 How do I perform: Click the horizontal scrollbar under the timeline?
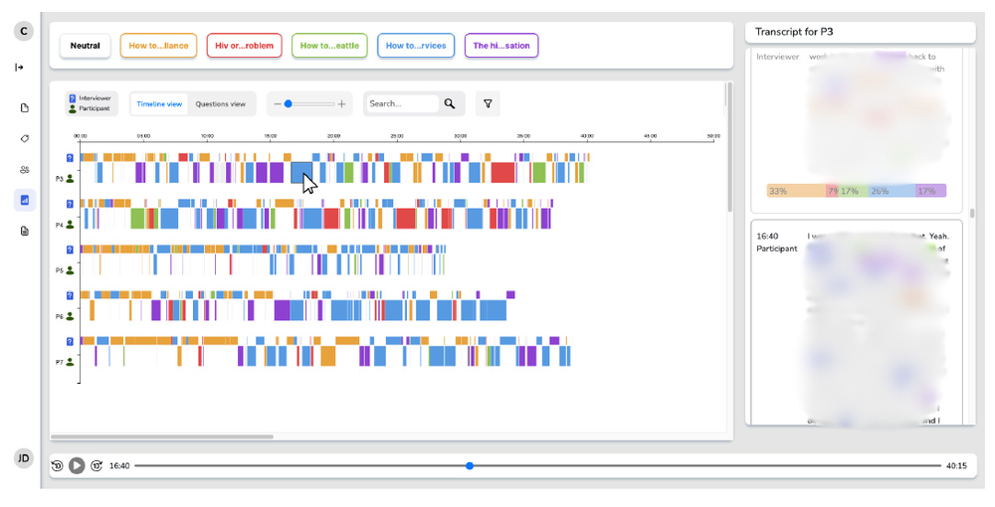tap(162, 436)
